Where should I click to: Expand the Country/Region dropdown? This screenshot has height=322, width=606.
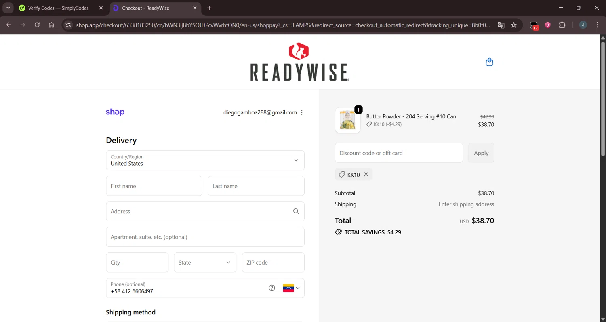point(205,160)
